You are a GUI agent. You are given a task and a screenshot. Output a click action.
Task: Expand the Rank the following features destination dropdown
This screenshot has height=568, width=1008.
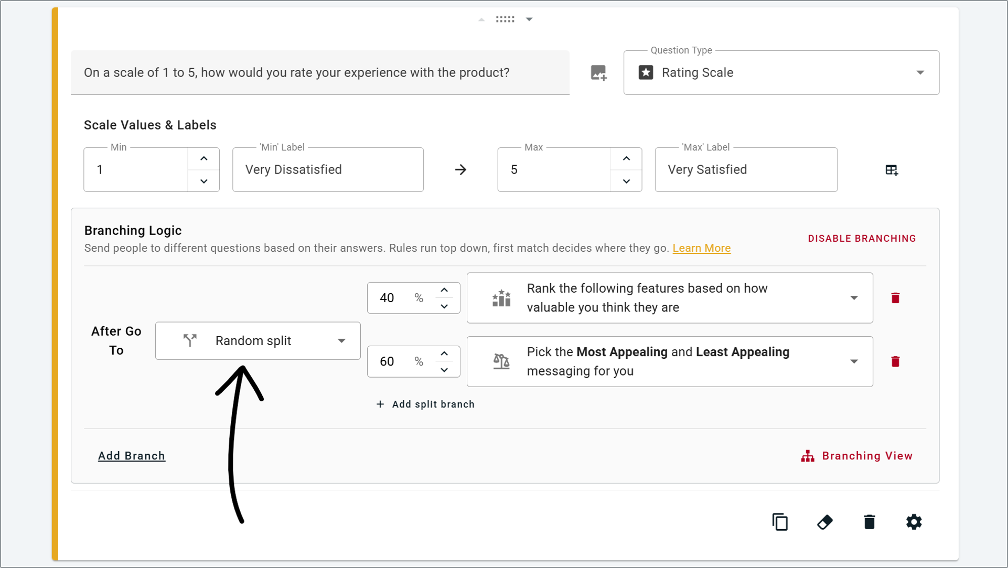coord(854,298)
